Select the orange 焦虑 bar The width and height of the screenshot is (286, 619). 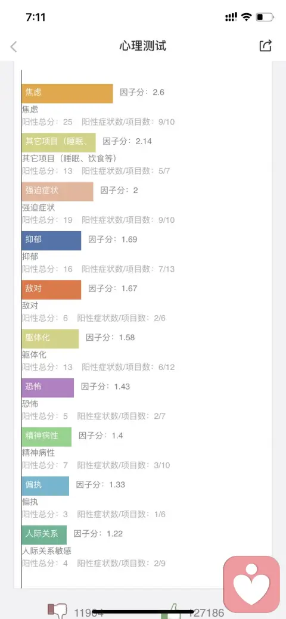point(67,93)
